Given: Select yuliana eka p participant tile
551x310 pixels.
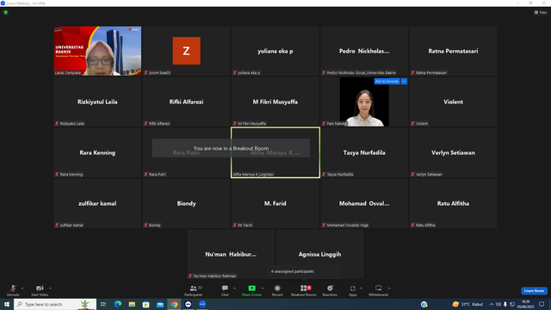Looking at the screenshot, I should 275,51.
